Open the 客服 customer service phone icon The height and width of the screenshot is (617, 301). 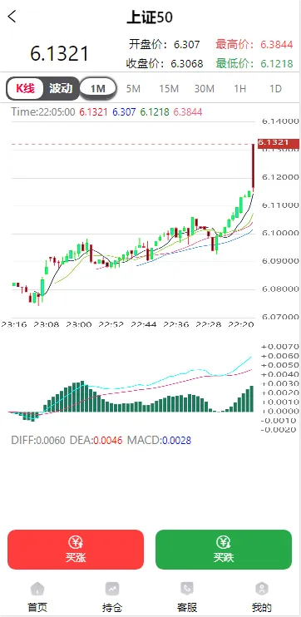tap(187, 589)
